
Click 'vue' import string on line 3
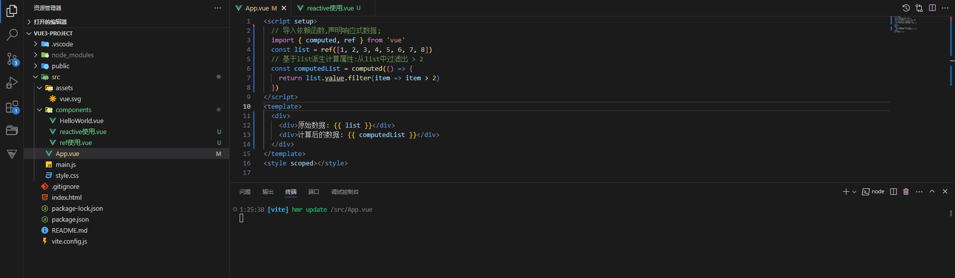click(x=396, y=40)
